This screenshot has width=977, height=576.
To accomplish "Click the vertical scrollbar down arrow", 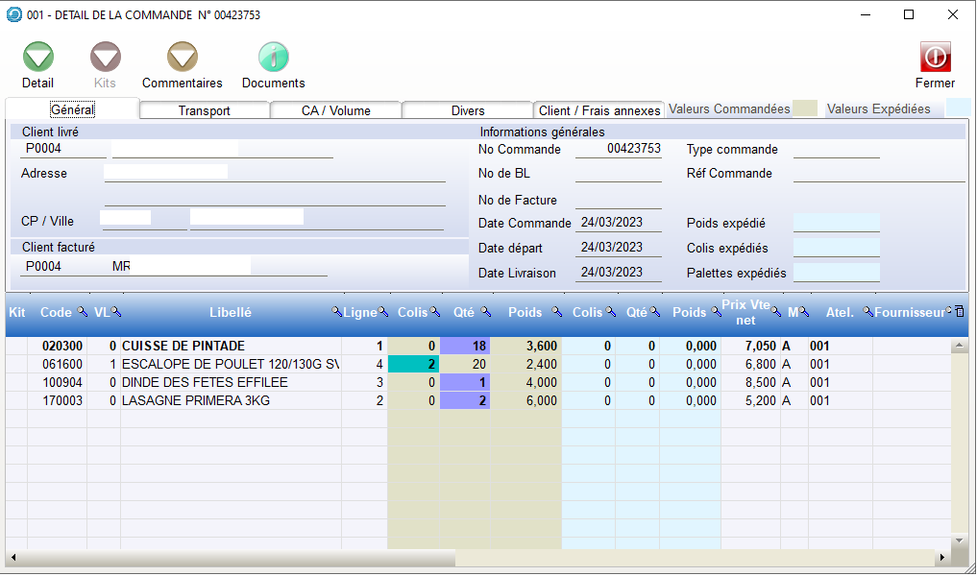I will [959, 541].
